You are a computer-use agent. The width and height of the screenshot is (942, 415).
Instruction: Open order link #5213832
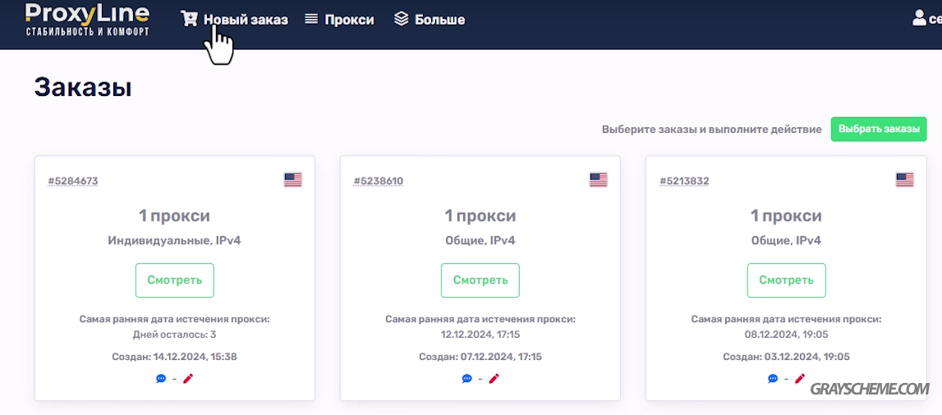point(684,180)
